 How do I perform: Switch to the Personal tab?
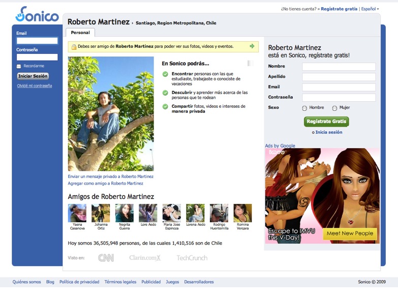(80, 33)
